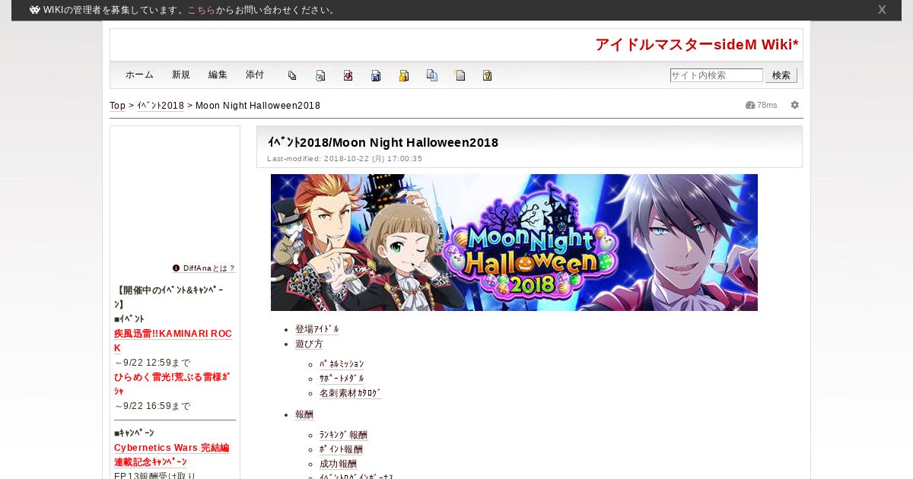The height and width of the screenshot is (479, 913).
Task: Open the こちら link in the top banner
Action: point(202,10)
